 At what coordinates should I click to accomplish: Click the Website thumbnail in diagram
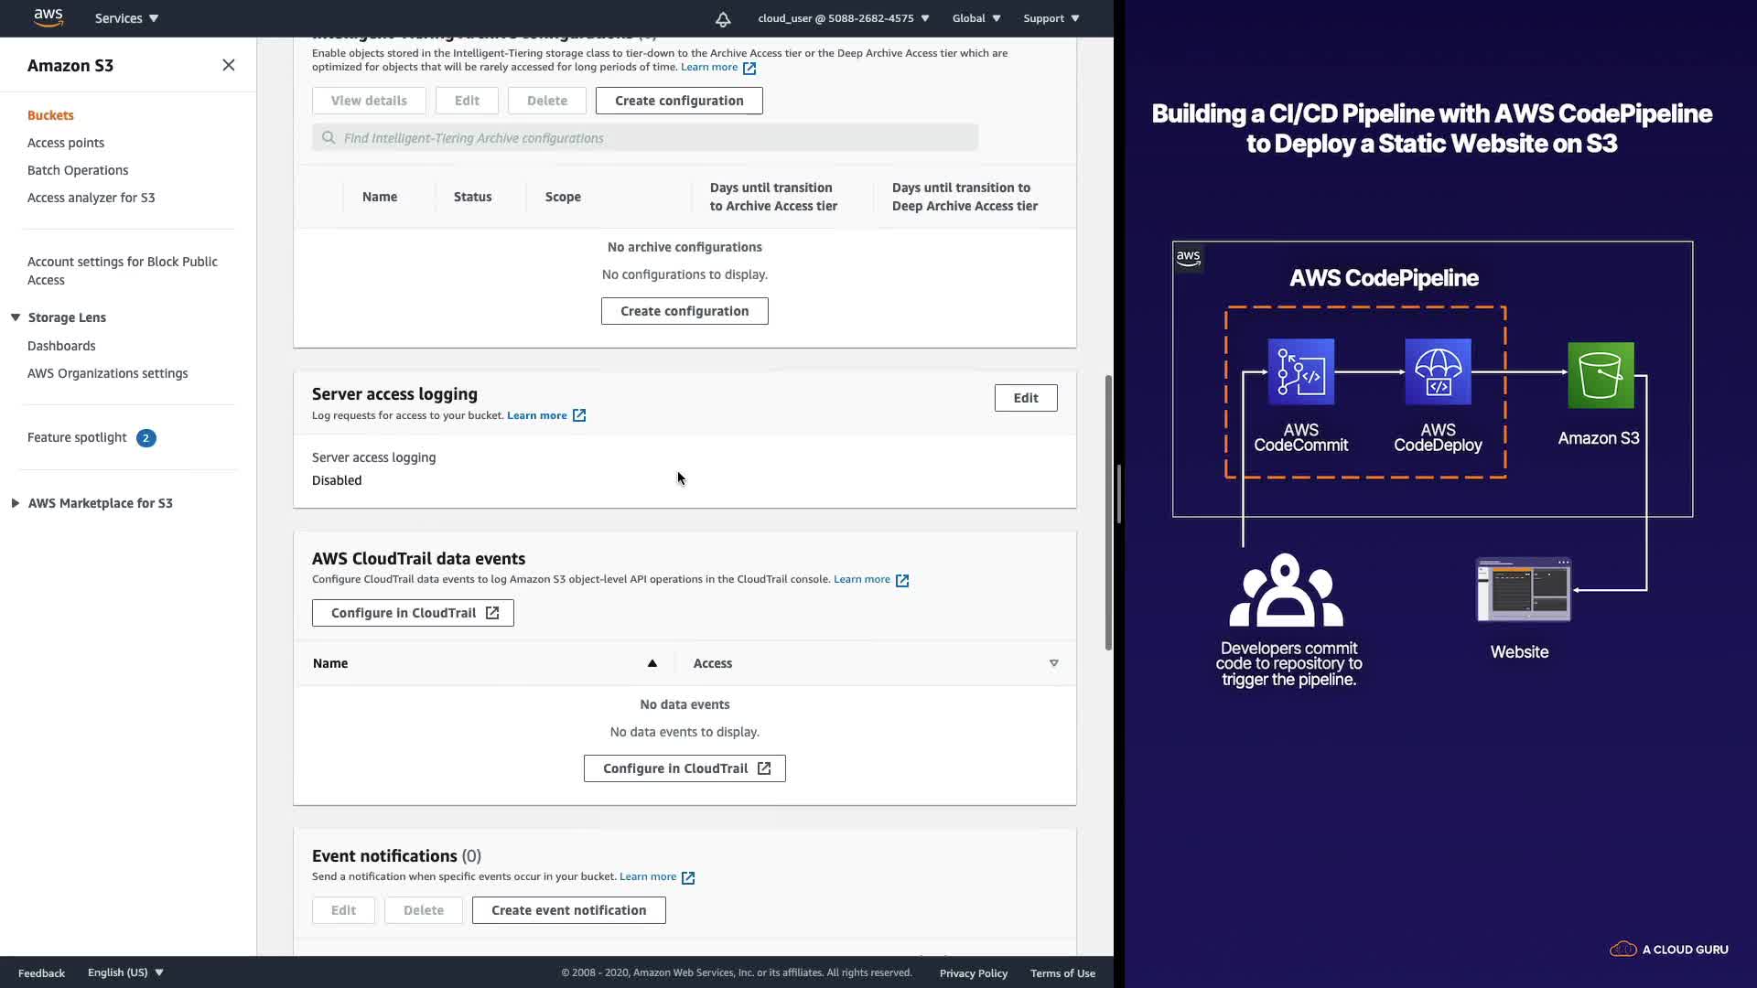(x=1523, y=590)
